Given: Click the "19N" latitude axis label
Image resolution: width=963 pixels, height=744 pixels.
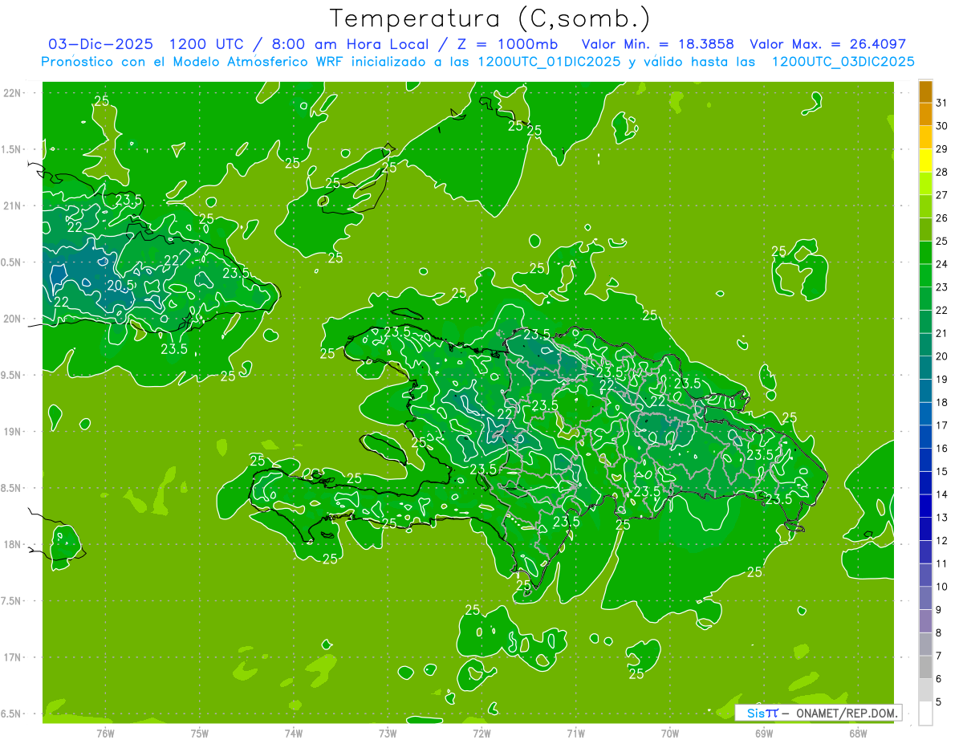Looking at the screenshot, I should click(13, 432).
